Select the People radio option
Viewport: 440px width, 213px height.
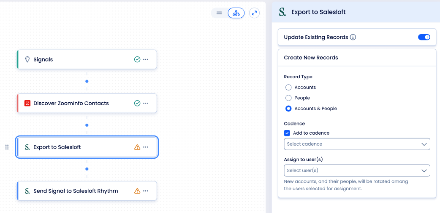point(288,98)
